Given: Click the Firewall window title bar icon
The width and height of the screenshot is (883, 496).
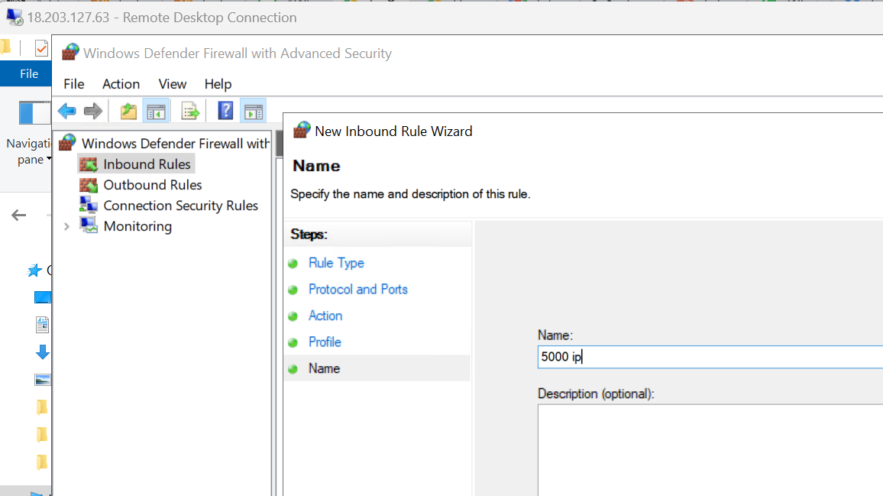Looking at the screenshot, I should point(70,53).
